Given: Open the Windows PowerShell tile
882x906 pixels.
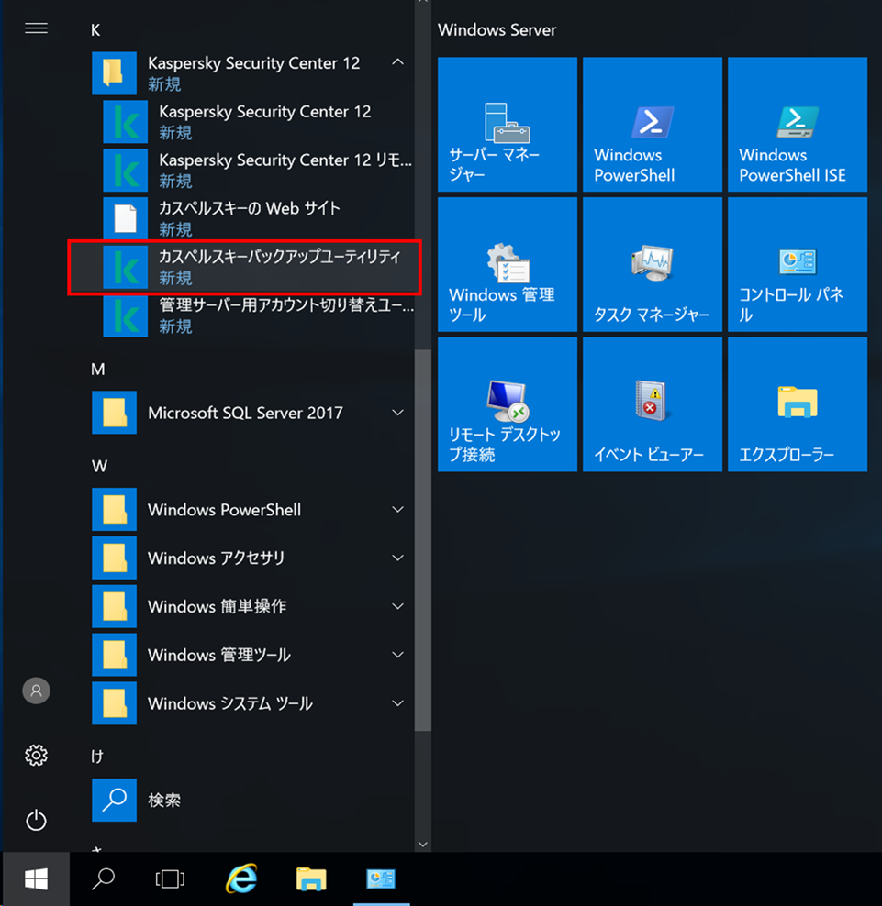Looking at the screenshot, I should 653,124.
